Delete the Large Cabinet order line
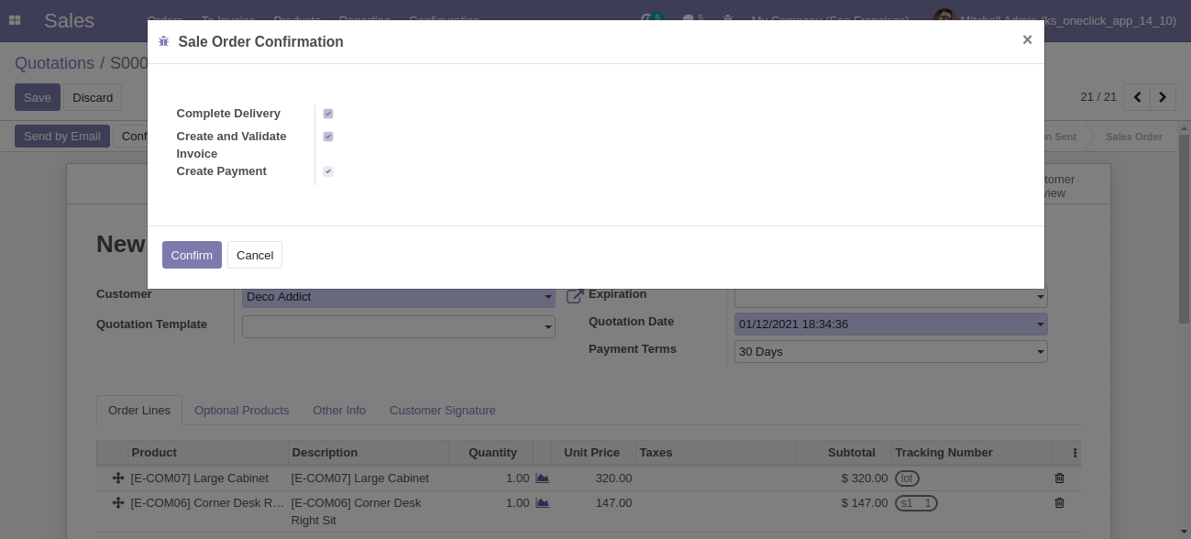Image resolution: width=1191 pixels, height=539 pixels. tap(1060, 478)
